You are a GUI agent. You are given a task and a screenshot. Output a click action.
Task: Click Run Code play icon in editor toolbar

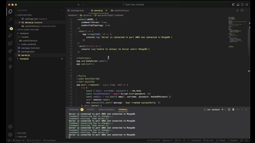click(237, 11)
